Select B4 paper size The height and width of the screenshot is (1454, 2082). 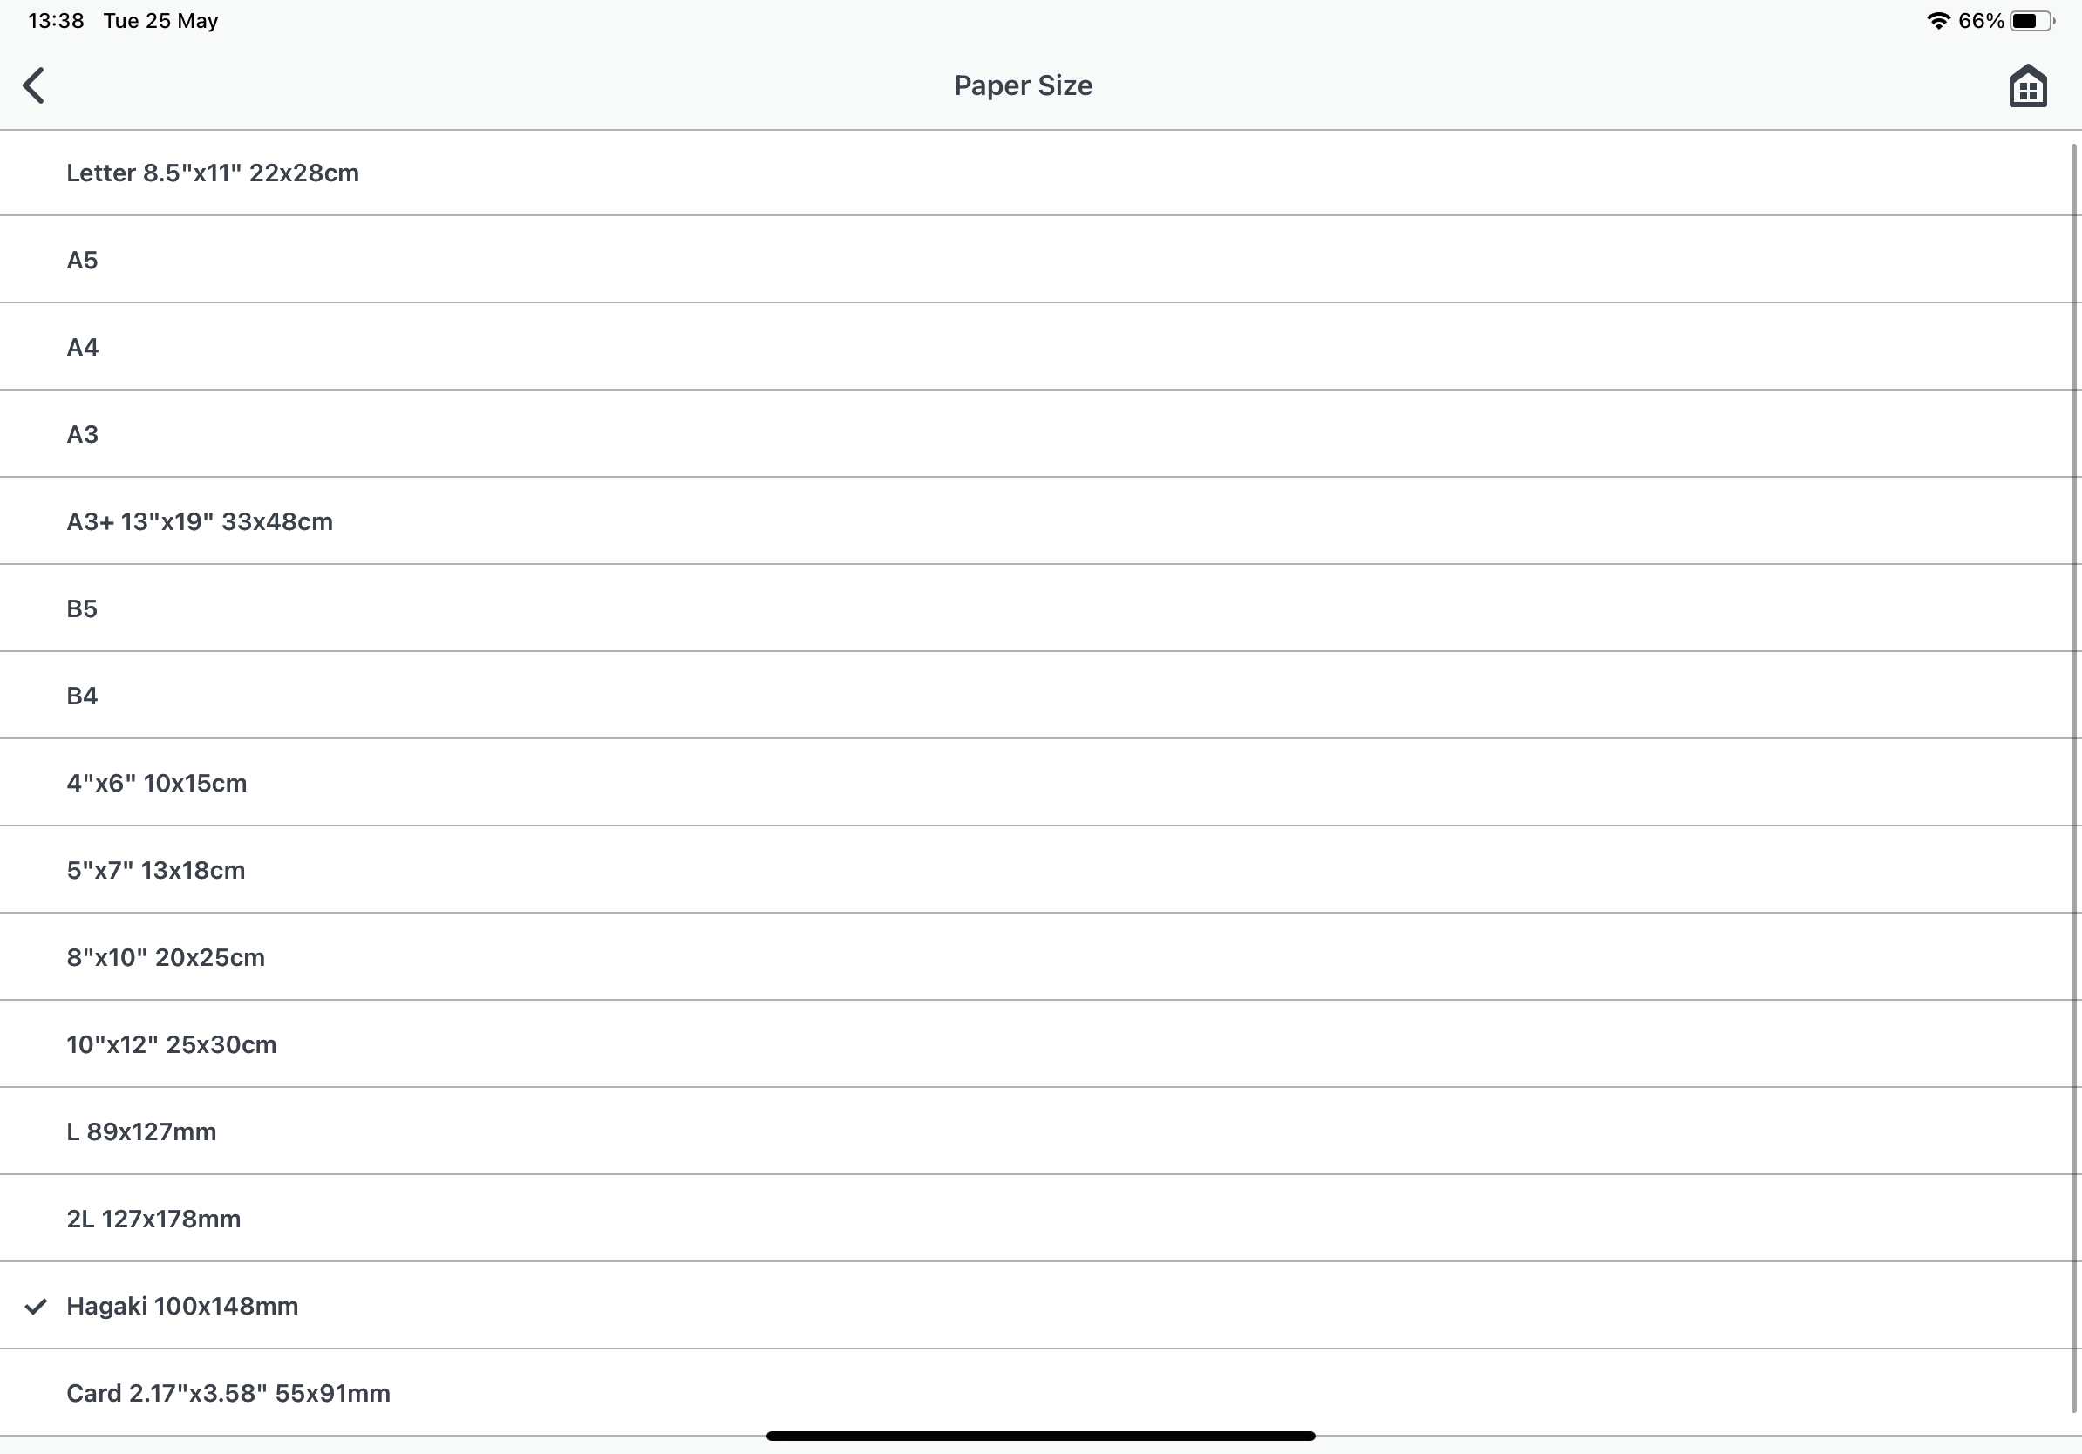[x=83, y=696]
